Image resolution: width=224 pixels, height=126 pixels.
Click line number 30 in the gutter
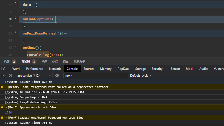(10, 19)
